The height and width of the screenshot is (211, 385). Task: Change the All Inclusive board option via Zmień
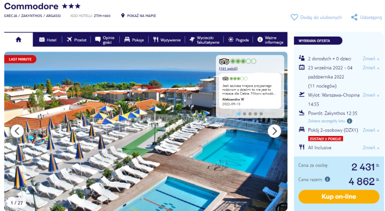pos(371,148)
